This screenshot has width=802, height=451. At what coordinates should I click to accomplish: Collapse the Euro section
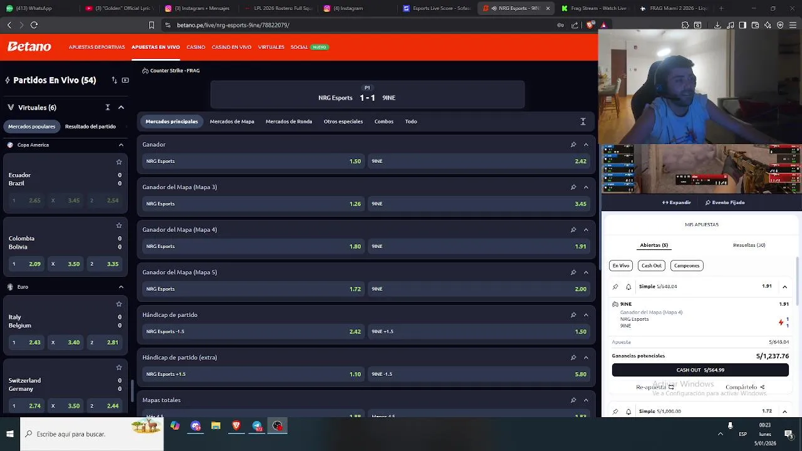click(x=121, y=287)
